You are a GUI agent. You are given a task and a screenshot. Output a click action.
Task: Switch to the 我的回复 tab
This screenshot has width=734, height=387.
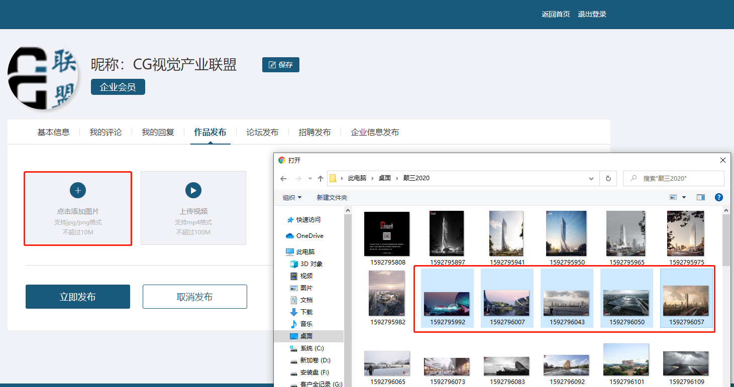(x=158, y=133)
